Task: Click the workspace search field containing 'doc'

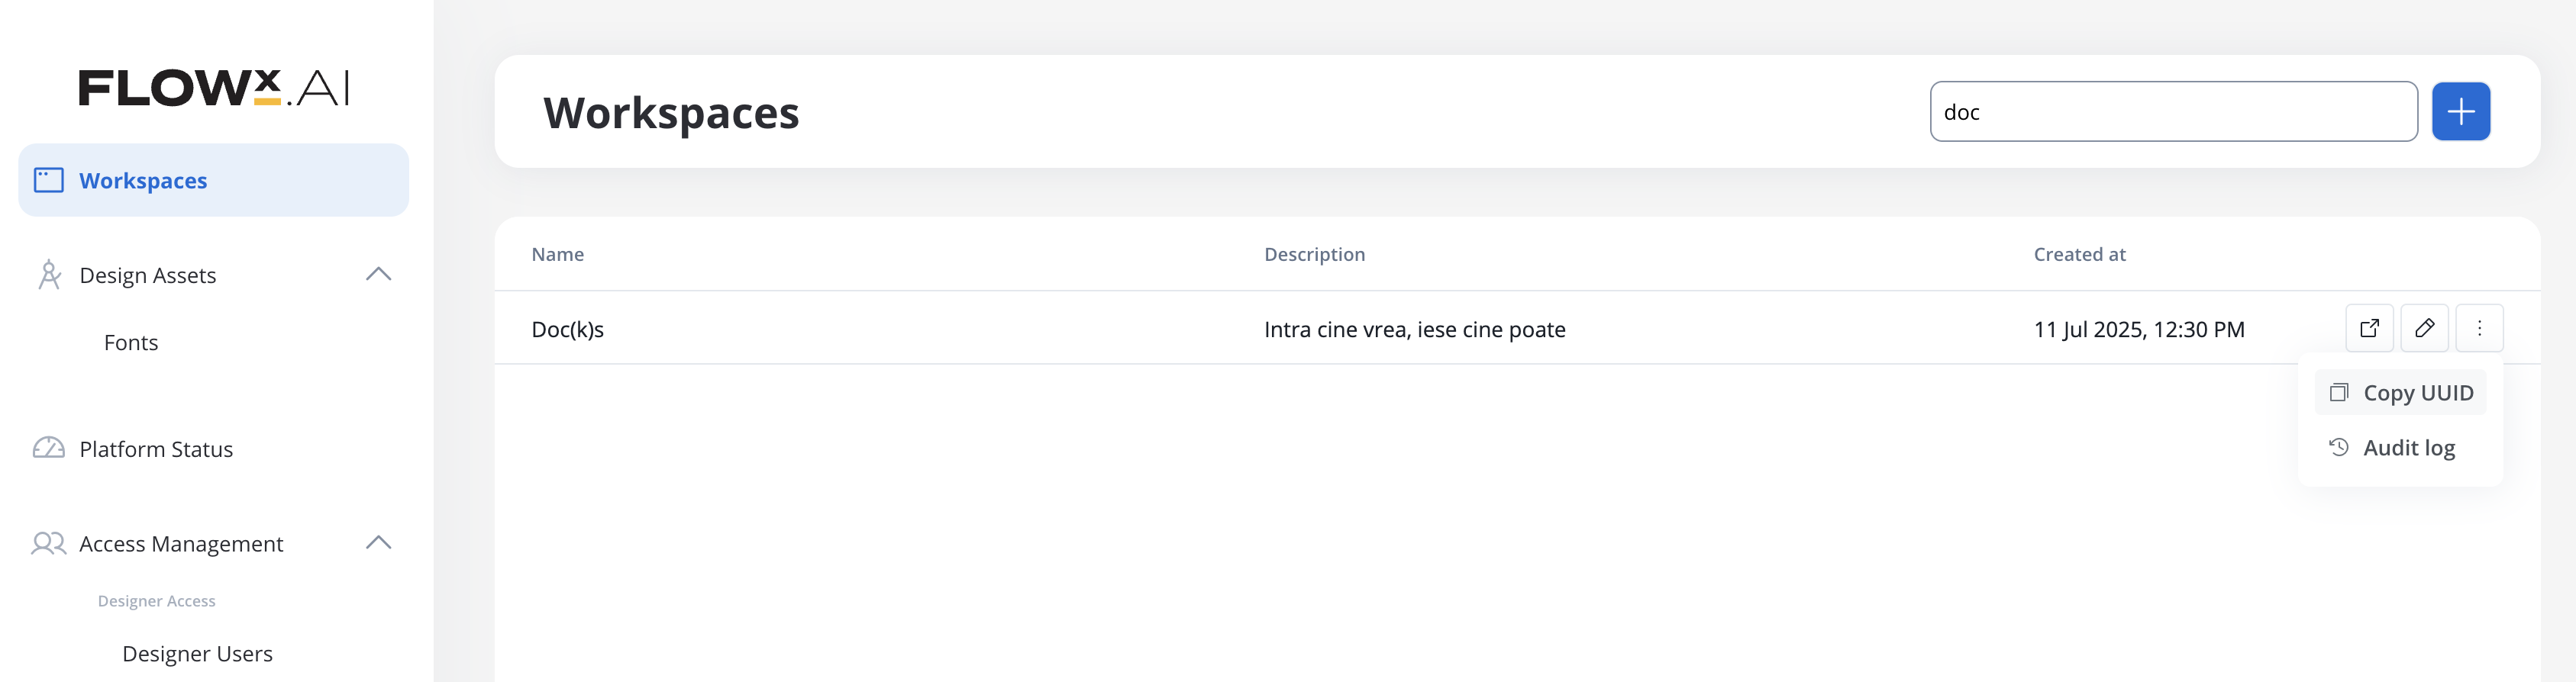Action: click(x=2172, y=112)
